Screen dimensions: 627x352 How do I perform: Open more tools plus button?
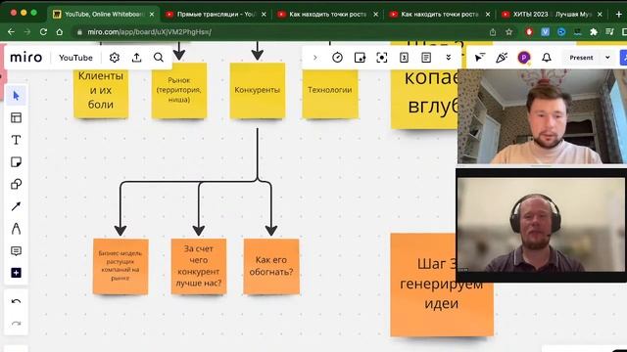[16, 273]
